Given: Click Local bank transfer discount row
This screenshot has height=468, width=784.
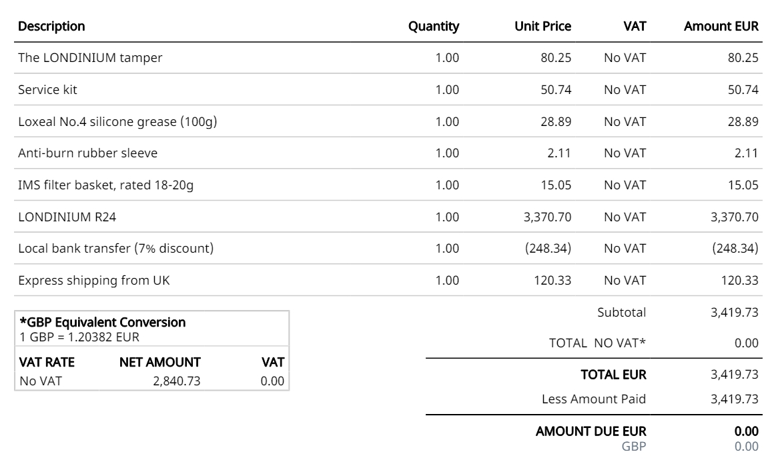Looking at the screenshot, I should (115, 249).
